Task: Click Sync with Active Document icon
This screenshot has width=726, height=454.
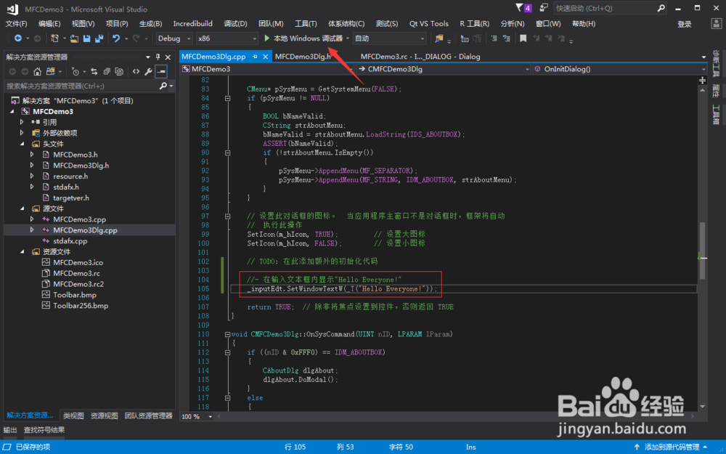Action: coord(94,71)
